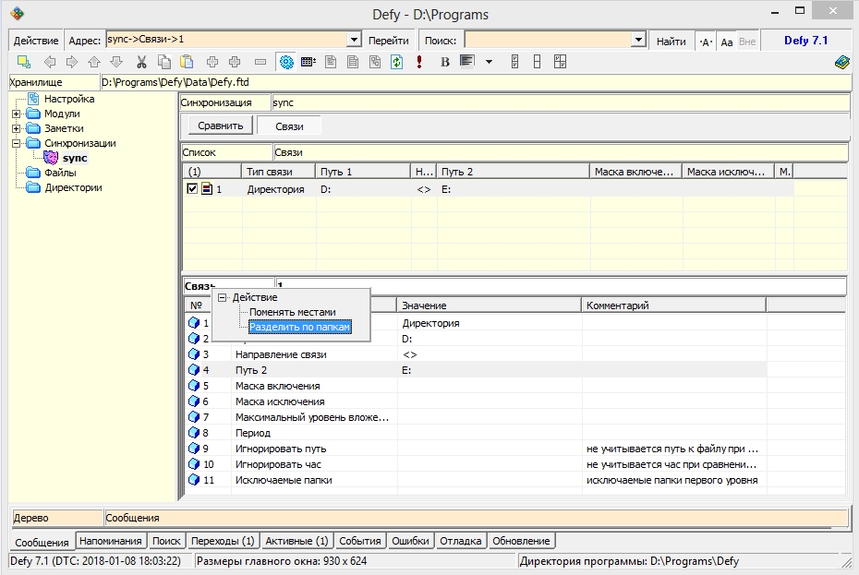Click the second document page toolbar icon

click(353, 62)
